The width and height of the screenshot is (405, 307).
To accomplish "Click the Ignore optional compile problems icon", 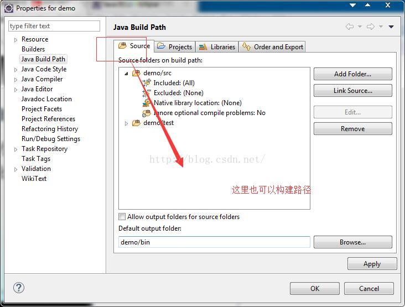I will pos(147,113).
